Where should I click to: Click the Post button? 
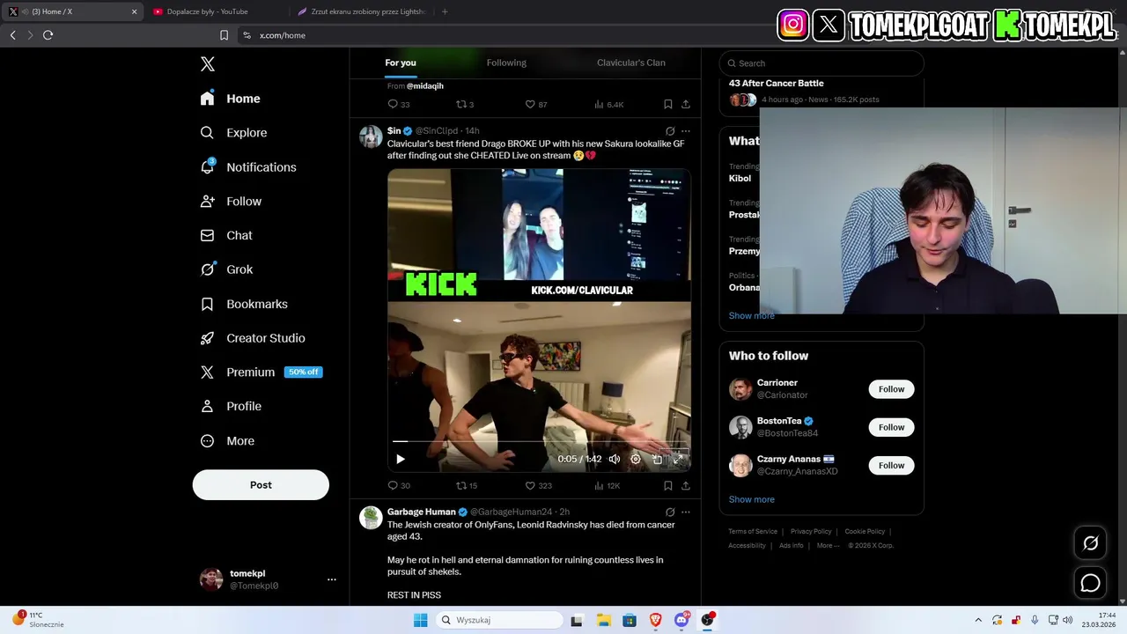(x=261, y=485)
